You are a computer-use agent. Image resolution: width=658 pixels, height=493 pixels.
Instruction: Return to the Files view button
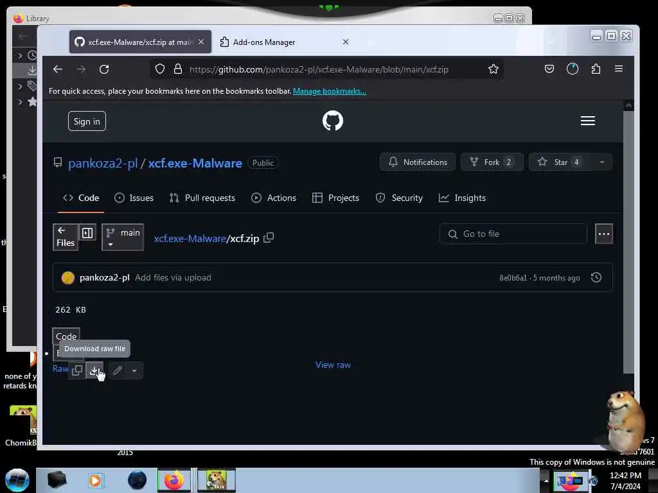tap(66, 238)
